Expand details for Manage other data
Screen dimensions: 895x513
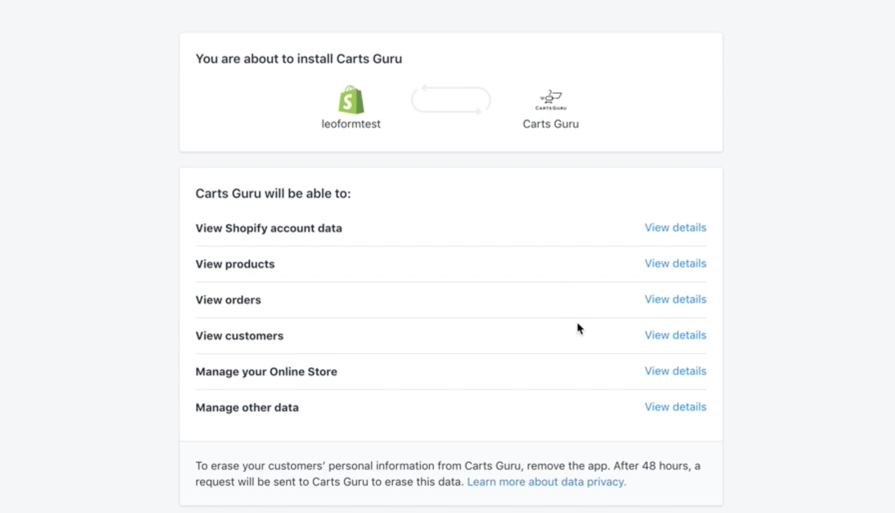[675, 407]
